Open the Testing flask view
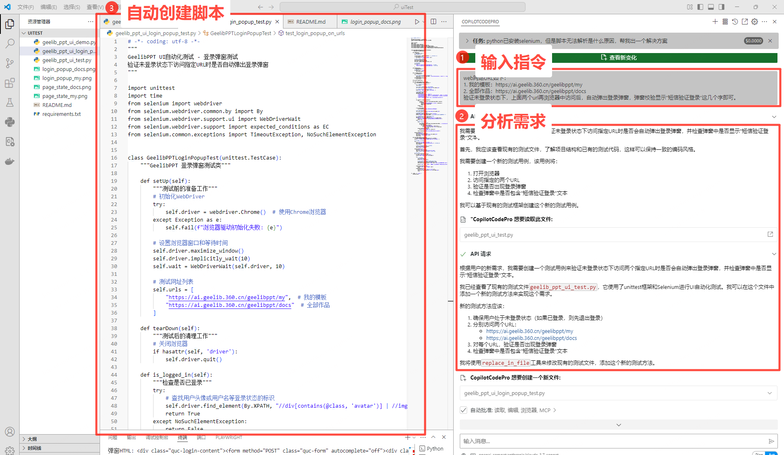The image size is (784, 455). point(10,102)
